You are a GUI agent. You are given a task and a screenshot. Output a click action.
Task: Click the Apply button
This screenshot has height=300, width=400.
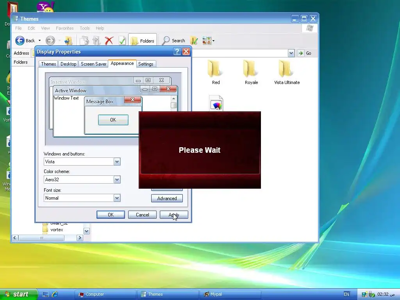[174, 215]
